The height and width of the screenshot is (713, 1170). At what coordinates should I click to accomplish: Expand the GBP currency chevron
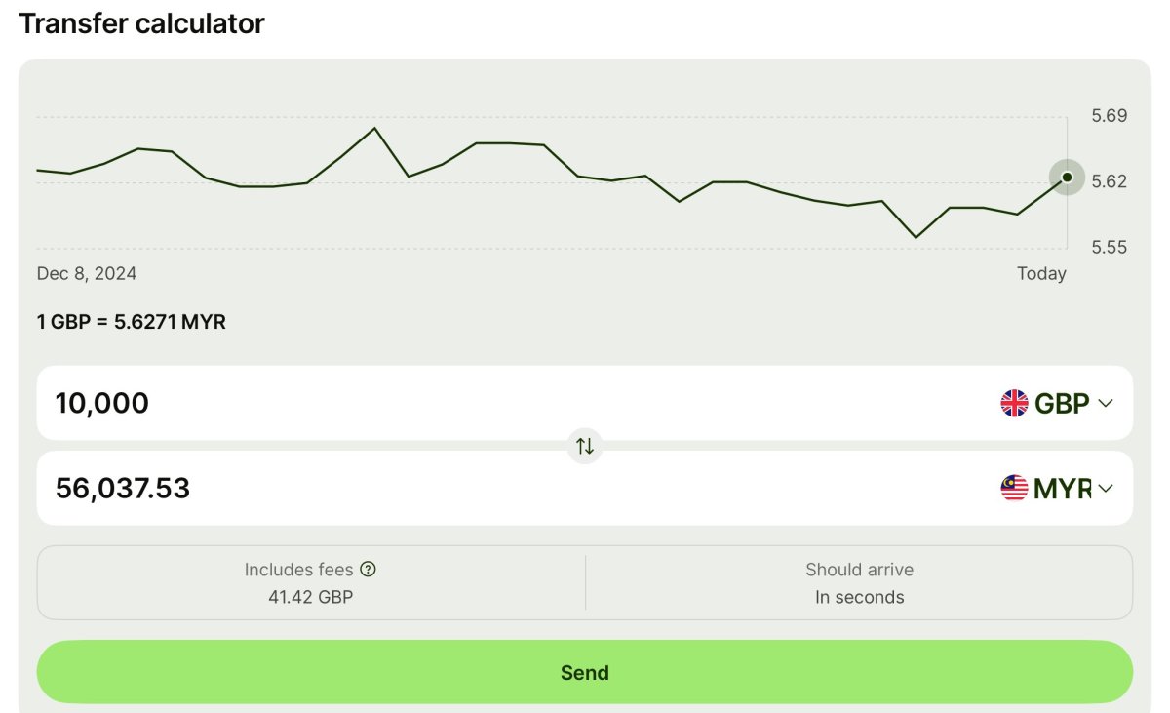coord(1105,403)
